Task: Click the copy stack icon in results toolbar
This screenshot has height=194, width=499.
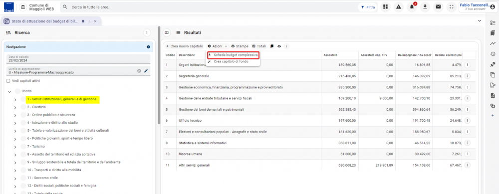Action: click(272, 46)
